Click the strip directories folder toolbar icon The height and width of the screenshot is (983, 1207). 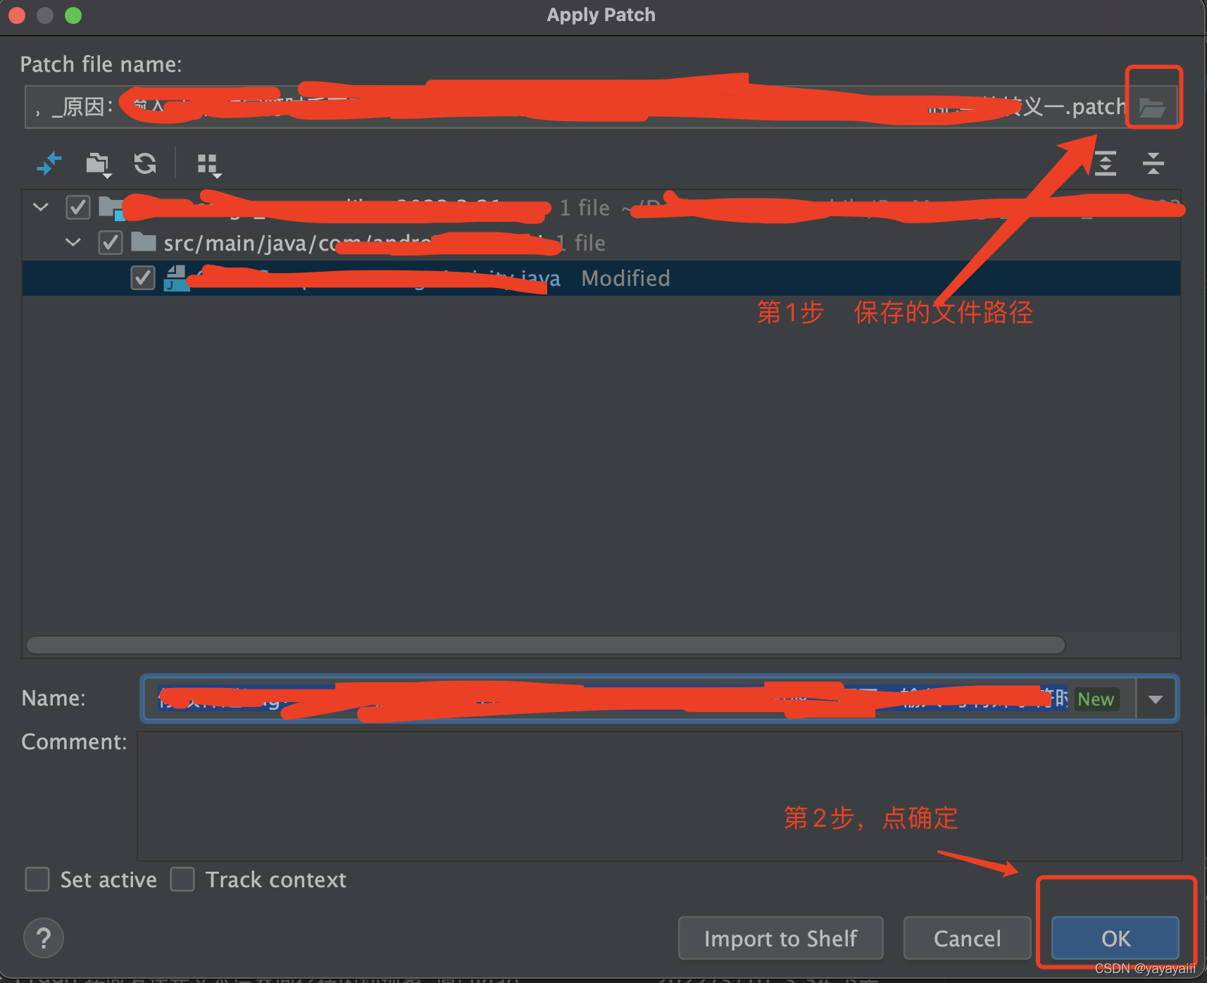tap(98, 165)
